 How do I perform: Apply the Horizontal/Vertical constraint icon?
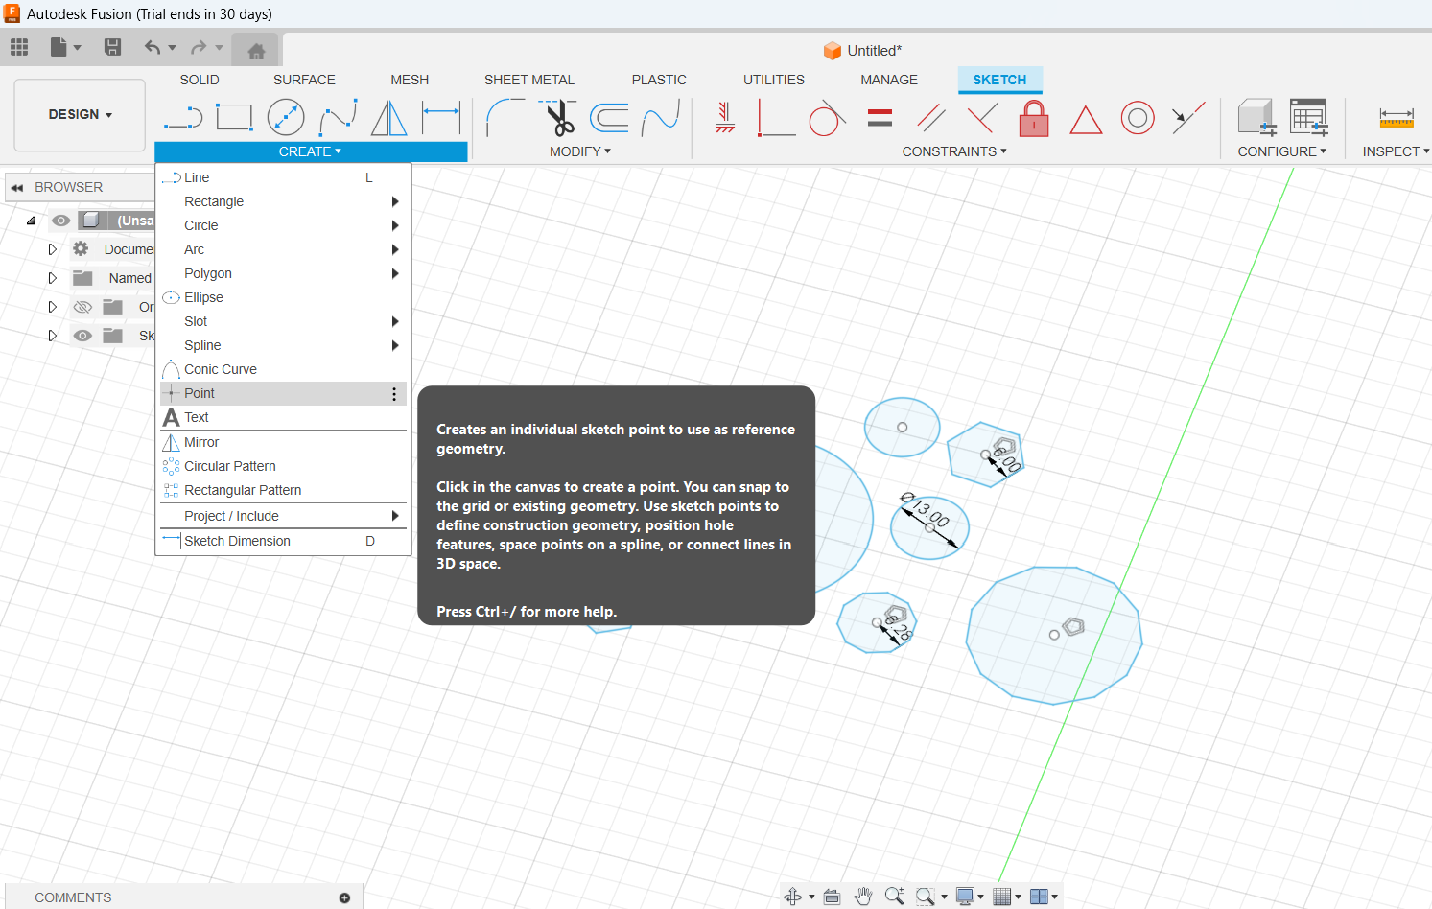725,118
